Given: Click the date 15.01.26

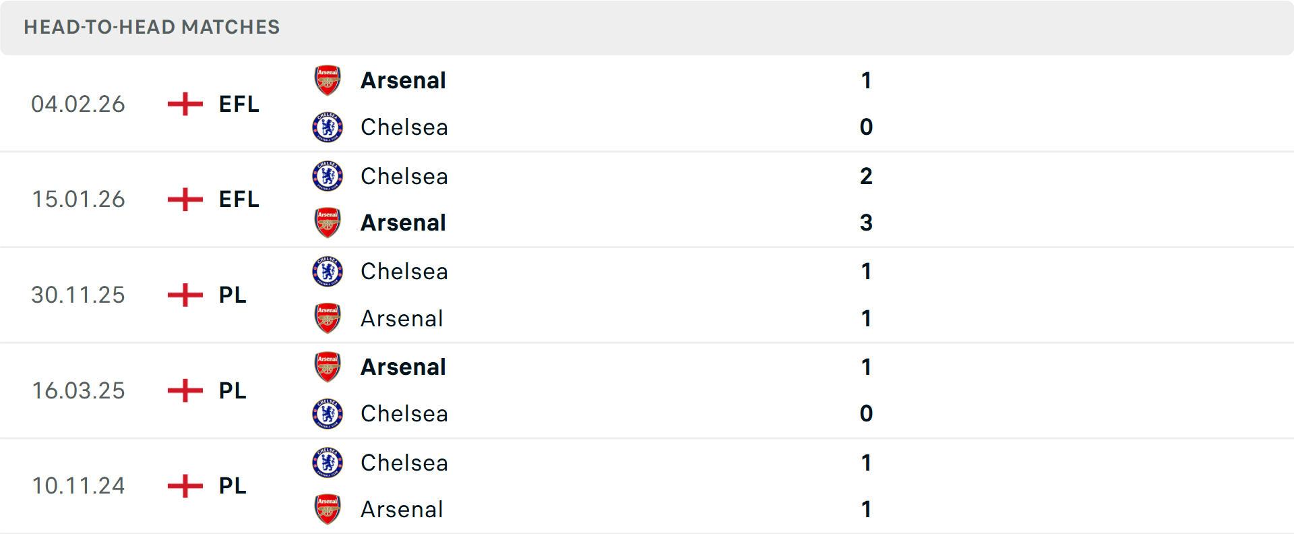Looking at the screenshot, I should 78,200.
